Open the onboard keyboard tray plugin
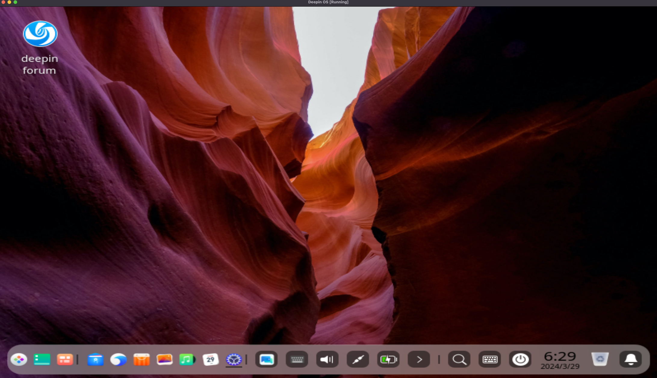 click(297, 359)
